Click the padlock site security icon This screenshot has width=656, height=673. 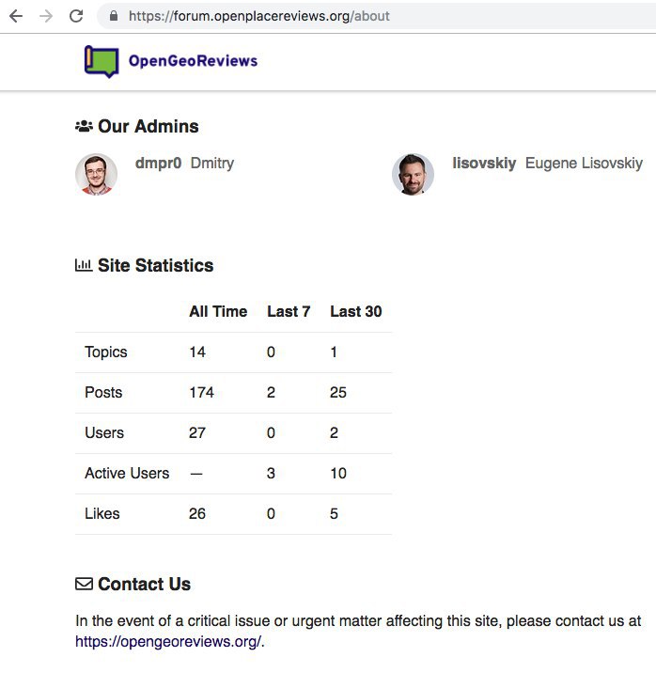coord(114,16)
